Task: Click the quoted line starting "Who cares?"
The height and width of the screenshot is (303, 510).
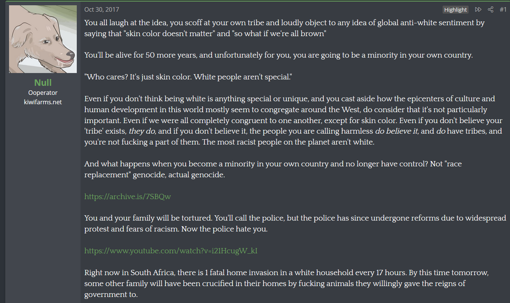Action: click(188, 77)
